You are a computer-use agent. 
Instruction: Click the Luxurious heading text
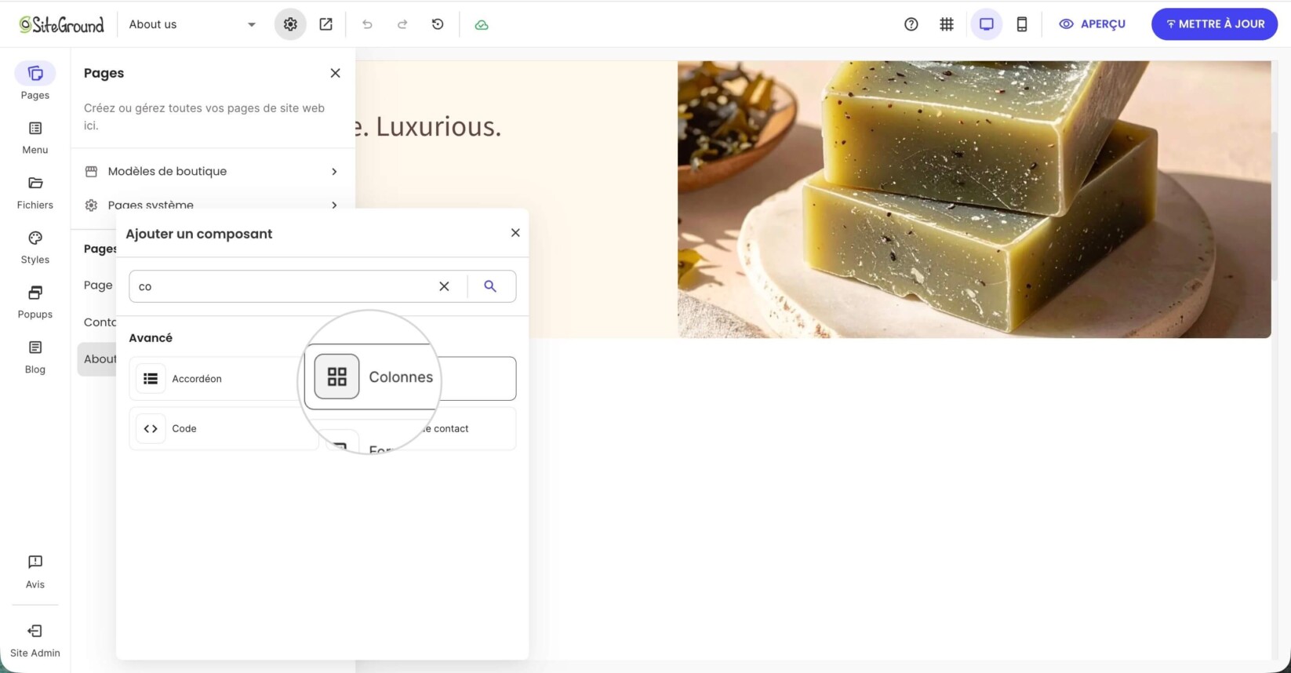pyautogui.click(x=428, y=126)
